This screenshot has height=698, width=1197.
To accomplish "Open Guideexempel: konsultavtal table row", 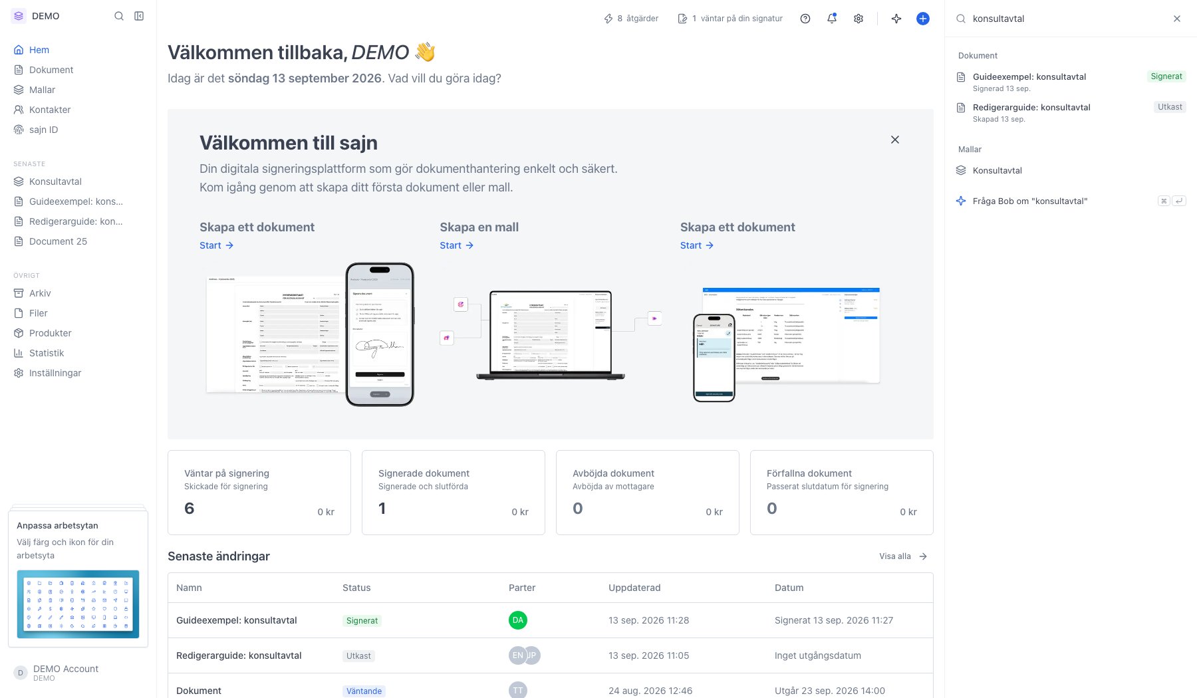I will [x=551, y=620].
